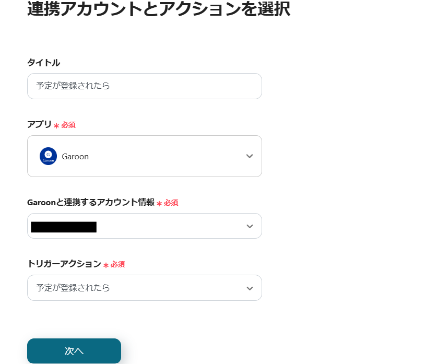Open the account info dropdown arrow
This screenshot has height=364, width=437.
click(x=250, y=226)
